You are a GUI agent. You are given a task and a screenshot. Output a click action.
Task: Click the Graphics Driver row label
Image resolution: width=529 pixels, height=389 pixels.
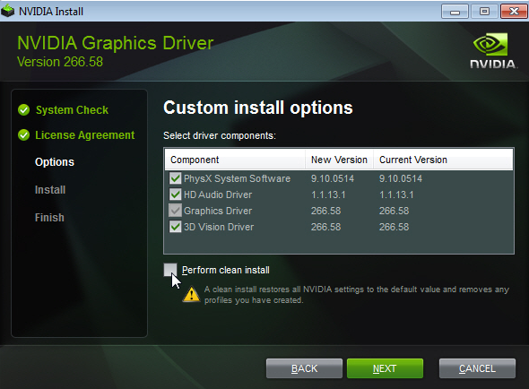pos(218,211)
